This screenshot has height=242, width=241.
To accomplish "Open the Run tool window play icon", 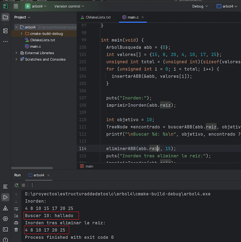I will 5,197.
